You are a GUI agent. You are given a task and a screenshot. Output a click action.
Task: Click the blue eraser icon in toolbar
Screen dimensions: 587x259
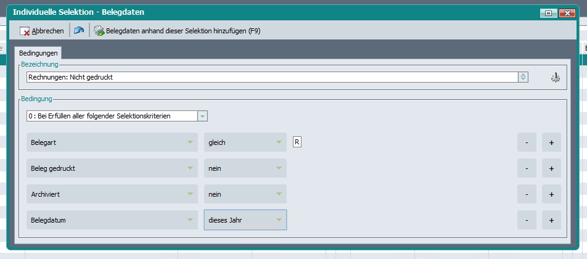79,30
